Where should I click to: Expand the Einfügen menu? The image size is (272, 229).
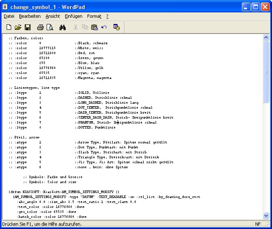[x=73, y=16]
